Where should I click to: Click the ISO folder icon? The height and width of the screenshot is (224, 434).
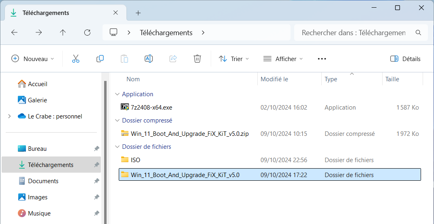coord(125,159)
